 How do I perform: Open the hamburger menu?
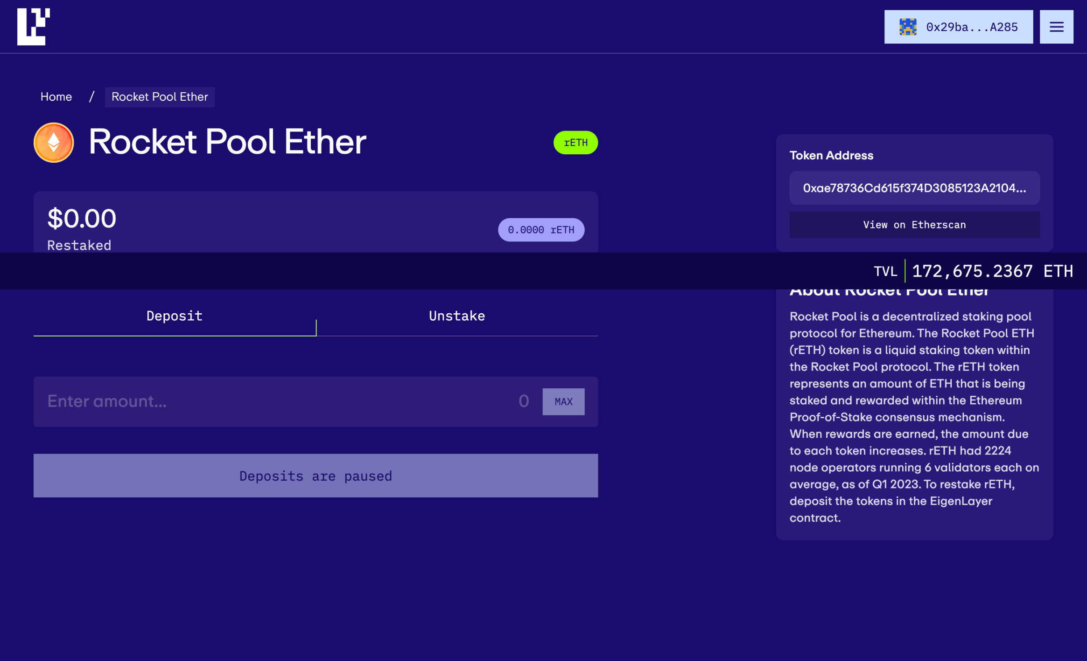1056,27
